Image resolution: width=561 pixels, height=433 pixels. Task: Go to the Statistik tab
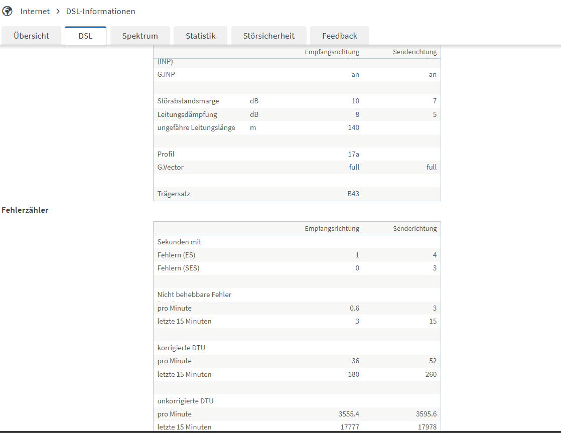pos(200,36)
